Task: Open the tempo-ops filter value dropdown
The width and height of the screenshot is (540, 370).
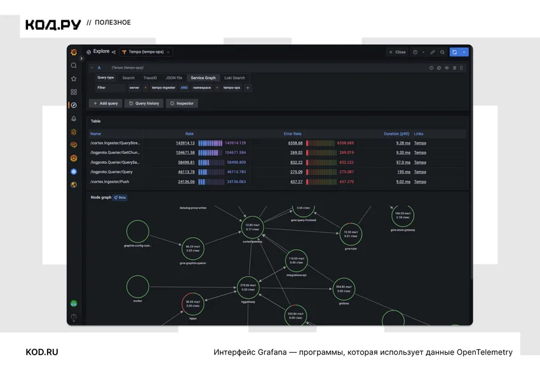Action: [x=232, y=88]
